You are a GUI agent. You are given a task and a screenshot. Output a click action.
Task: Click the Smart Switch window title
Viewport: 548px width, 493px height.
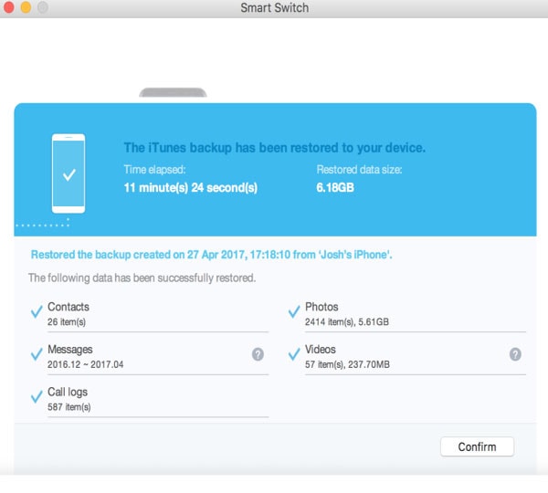pos(274,7)
